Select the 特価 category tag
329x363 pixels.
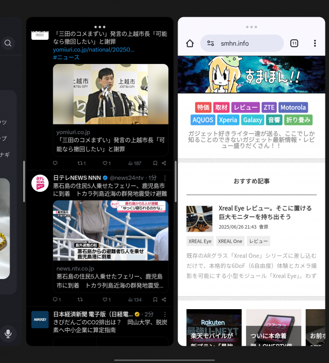tap(203, 107)
